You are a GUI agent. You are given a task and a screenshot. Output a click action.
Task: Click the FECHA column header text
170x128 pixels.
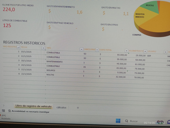click(24, 47)
